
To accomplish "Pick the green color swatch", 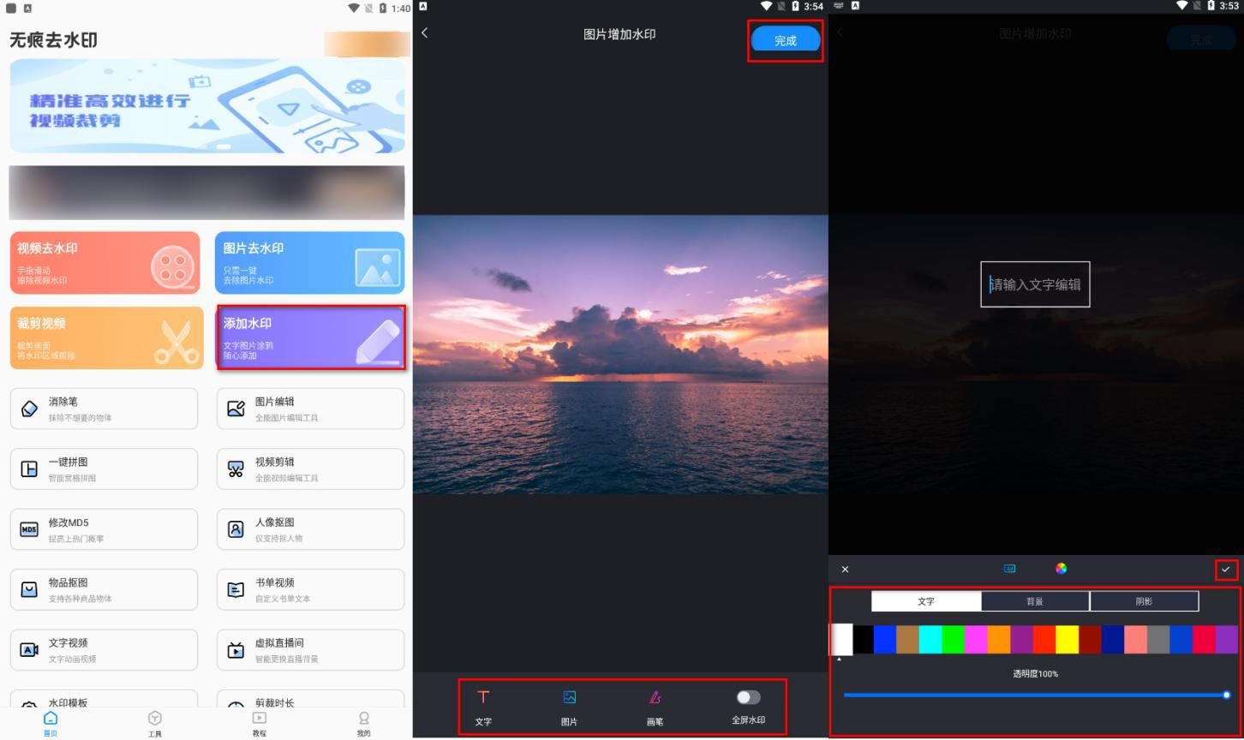I will tap(953, 640).
